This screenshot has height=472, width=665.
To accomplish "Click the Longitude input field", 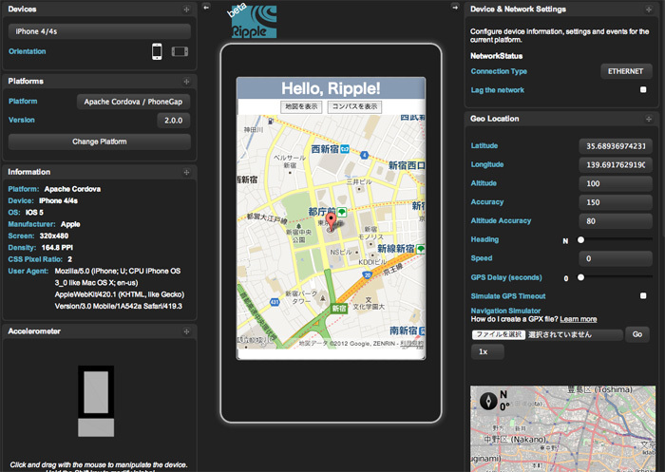I will (616, 164).
